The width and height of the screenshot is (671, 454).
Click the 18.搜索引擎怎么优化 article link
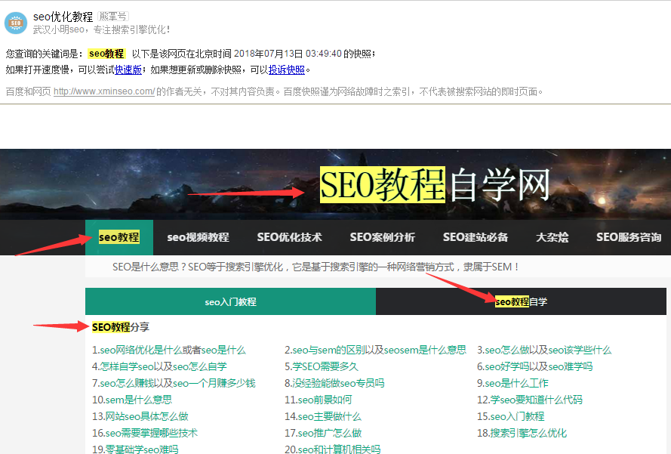[522, 433]
